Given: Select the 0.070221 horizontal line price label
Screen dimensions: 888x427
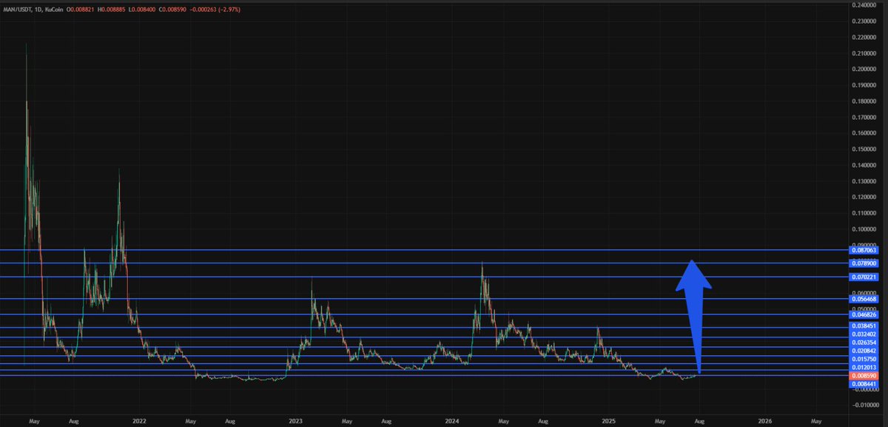Looking at the screenshot, I should (x=864, y=277).
